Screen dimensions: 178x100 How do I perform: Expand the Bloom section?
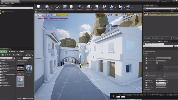point(144,54)
